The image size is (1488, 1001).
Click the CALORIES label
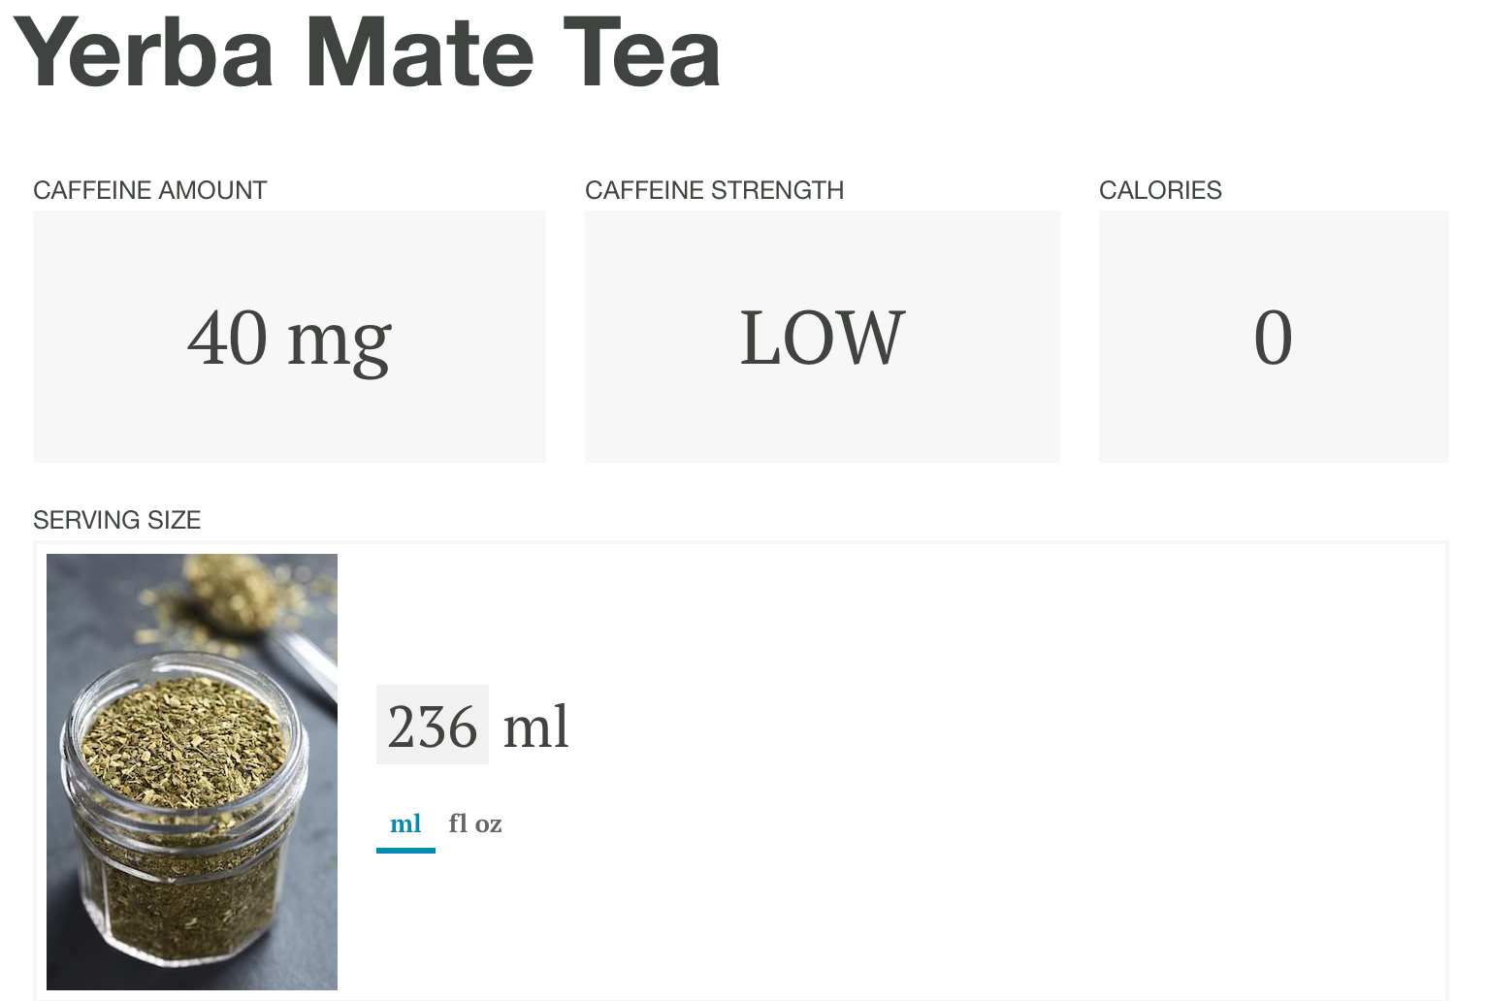(x=1160, y=190)
